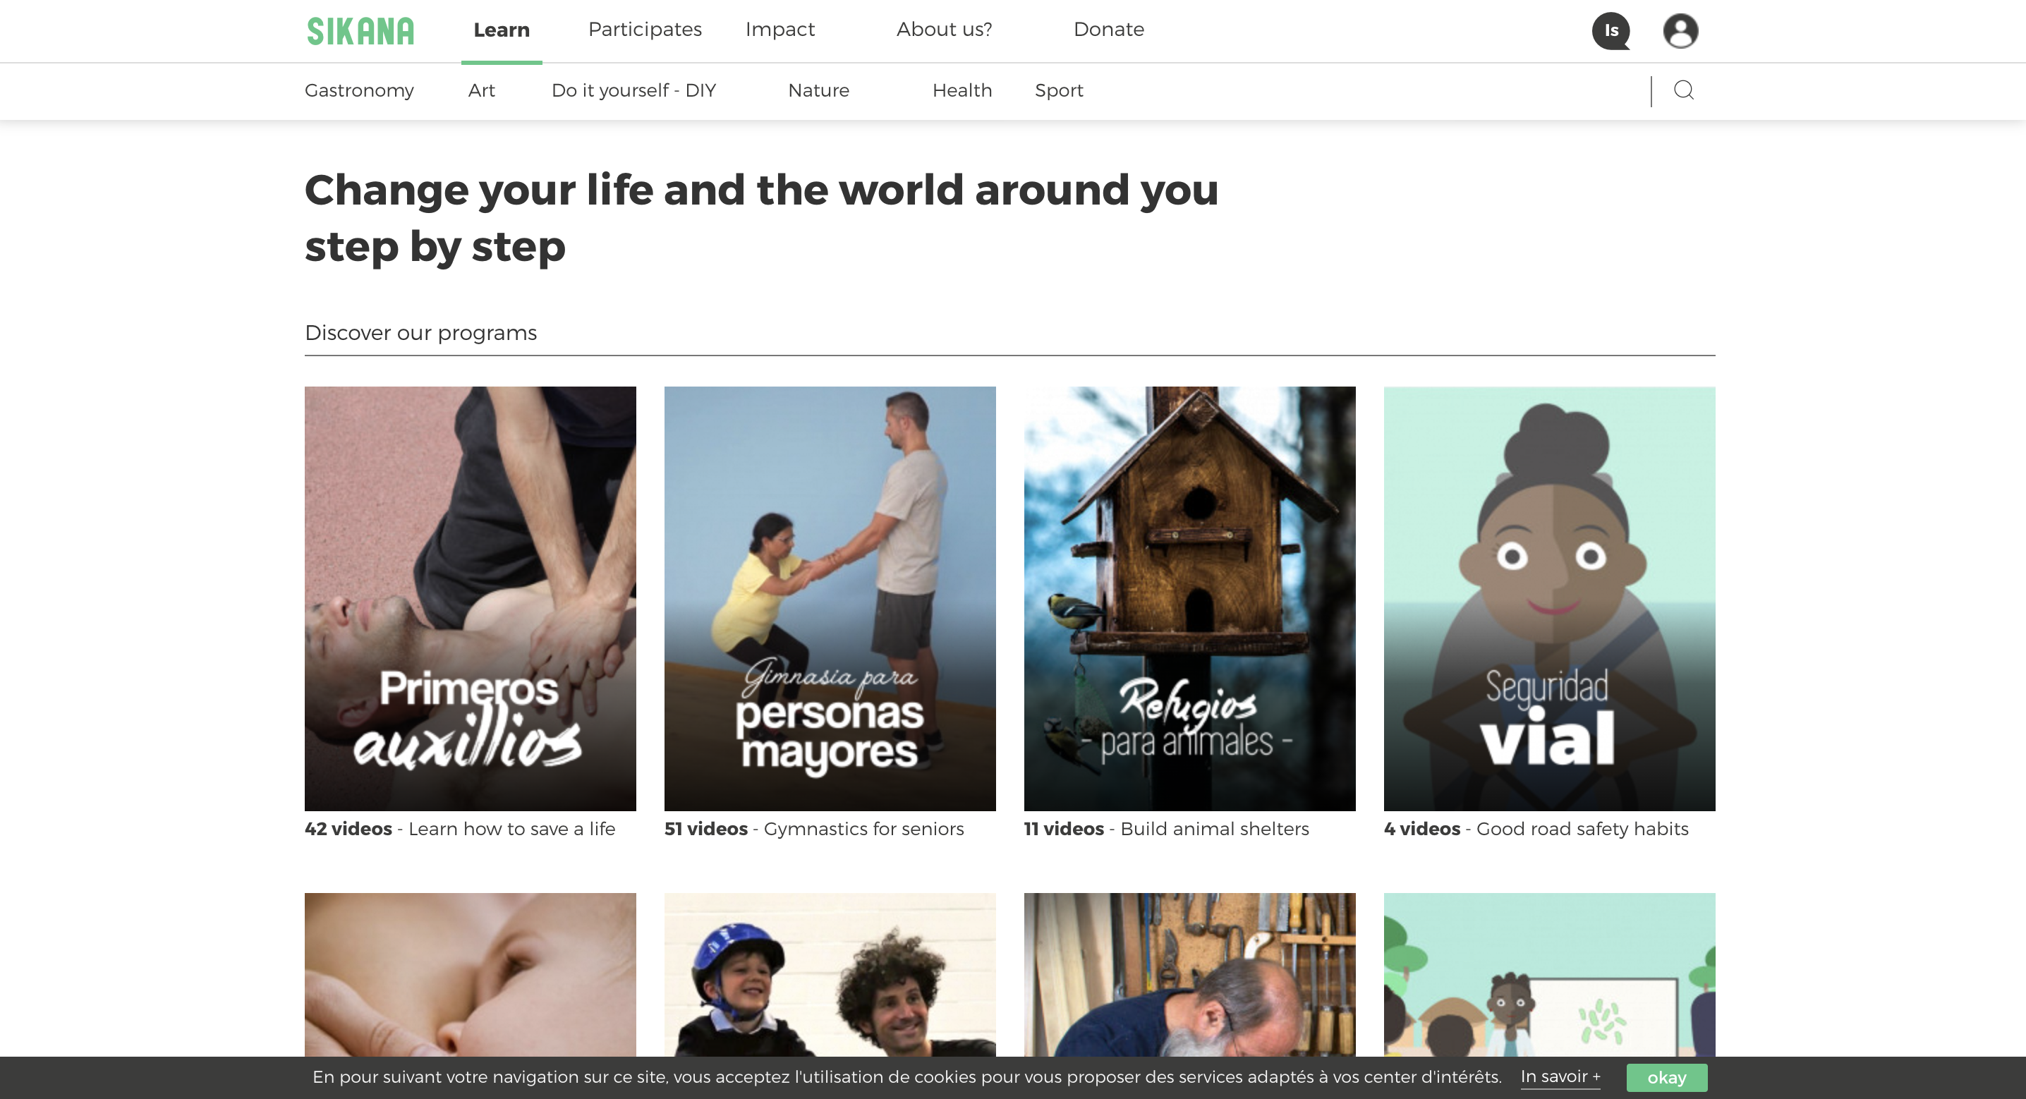
Task: Open the user account profile icon
Action: point(1680,30)
